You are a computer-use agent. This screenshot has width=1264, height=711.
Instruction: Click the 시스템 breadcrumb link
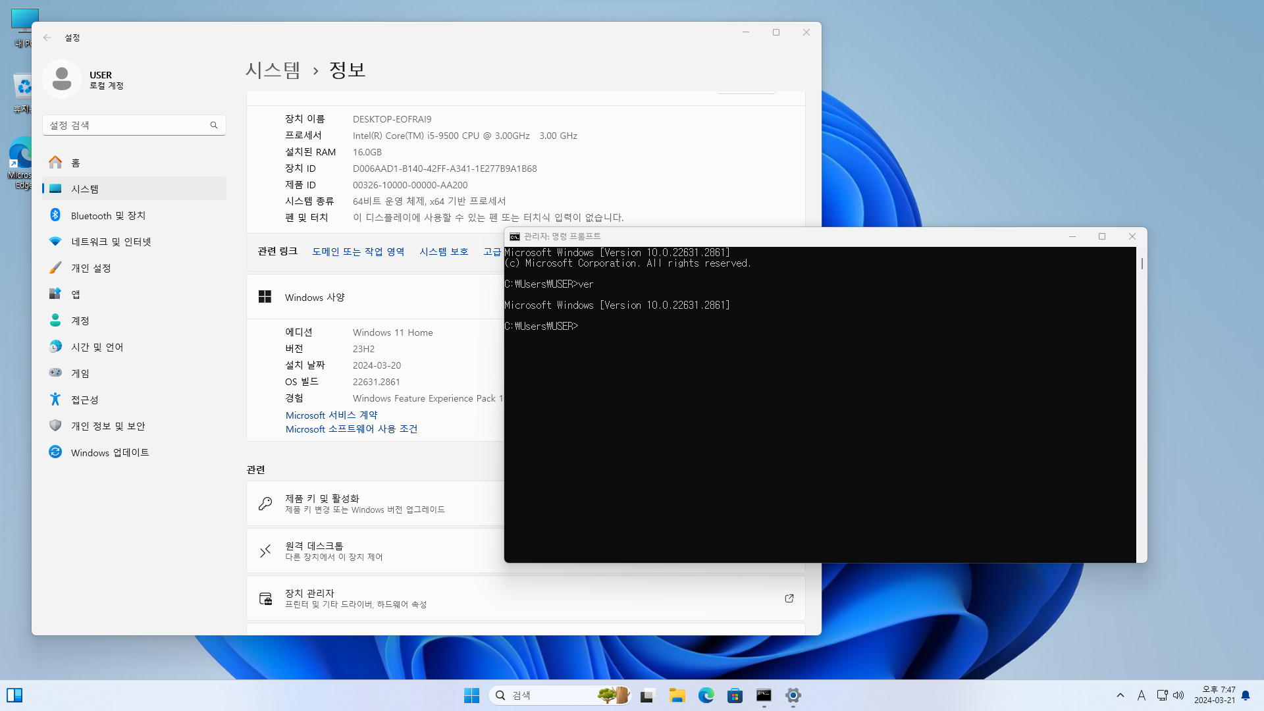(x=273, y=70)
